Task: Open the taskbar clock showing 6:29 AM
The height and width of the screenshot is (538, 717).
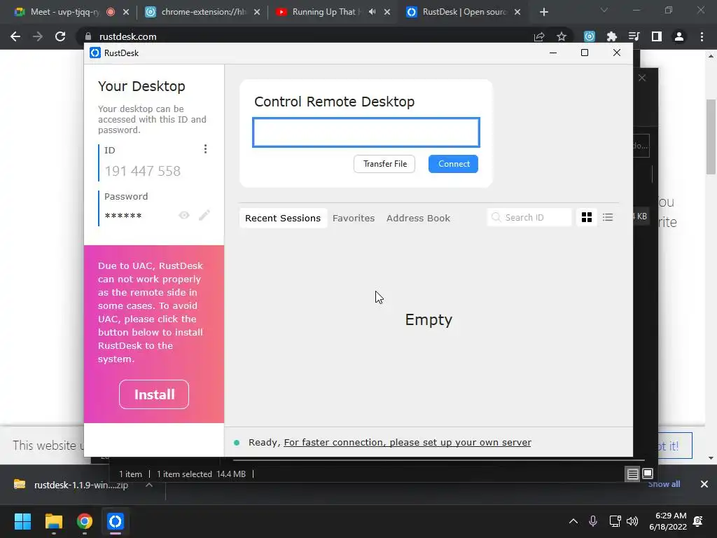Action: 668,521
